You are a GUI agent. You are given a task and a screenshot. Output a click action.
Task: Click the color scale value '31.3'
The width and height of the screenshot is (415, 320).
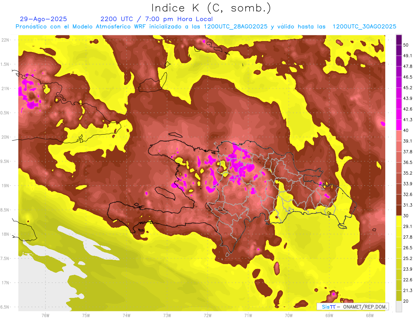408,205
